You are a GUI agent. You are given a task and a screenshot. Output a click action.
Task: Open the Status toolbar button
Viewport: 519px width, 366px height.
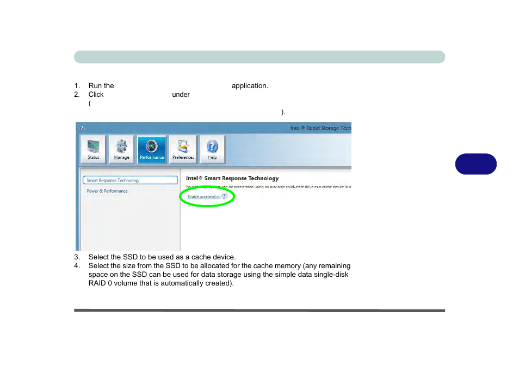tap(94, 150)
